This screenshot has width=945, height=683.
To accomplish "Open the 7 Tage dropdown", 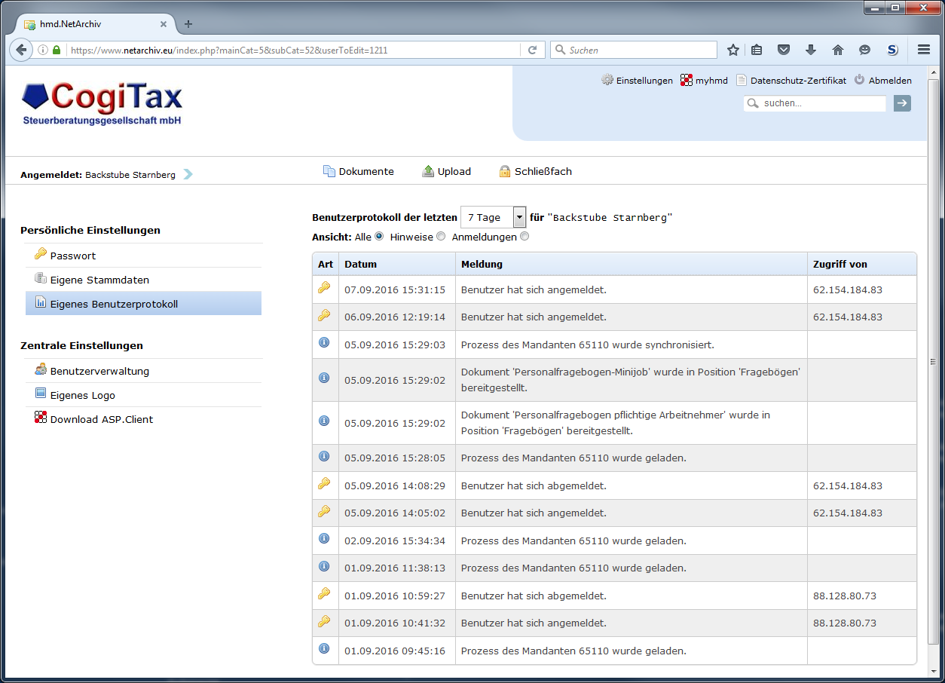I will [518, 217].
